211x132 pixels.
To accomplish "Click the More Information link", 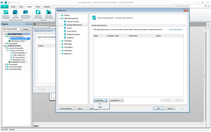I will pos(176,29).
